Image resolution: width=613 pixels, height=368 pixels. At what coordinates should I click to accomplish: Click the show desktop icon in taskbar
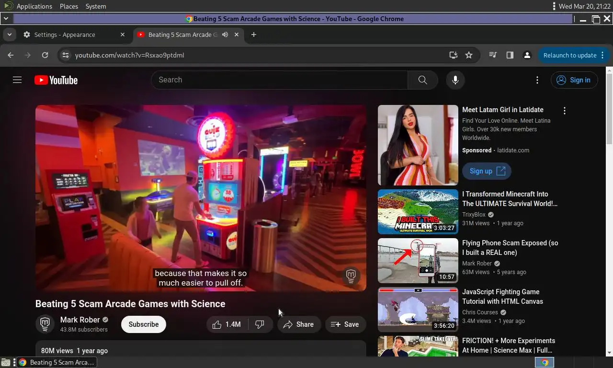coord(5,362)
